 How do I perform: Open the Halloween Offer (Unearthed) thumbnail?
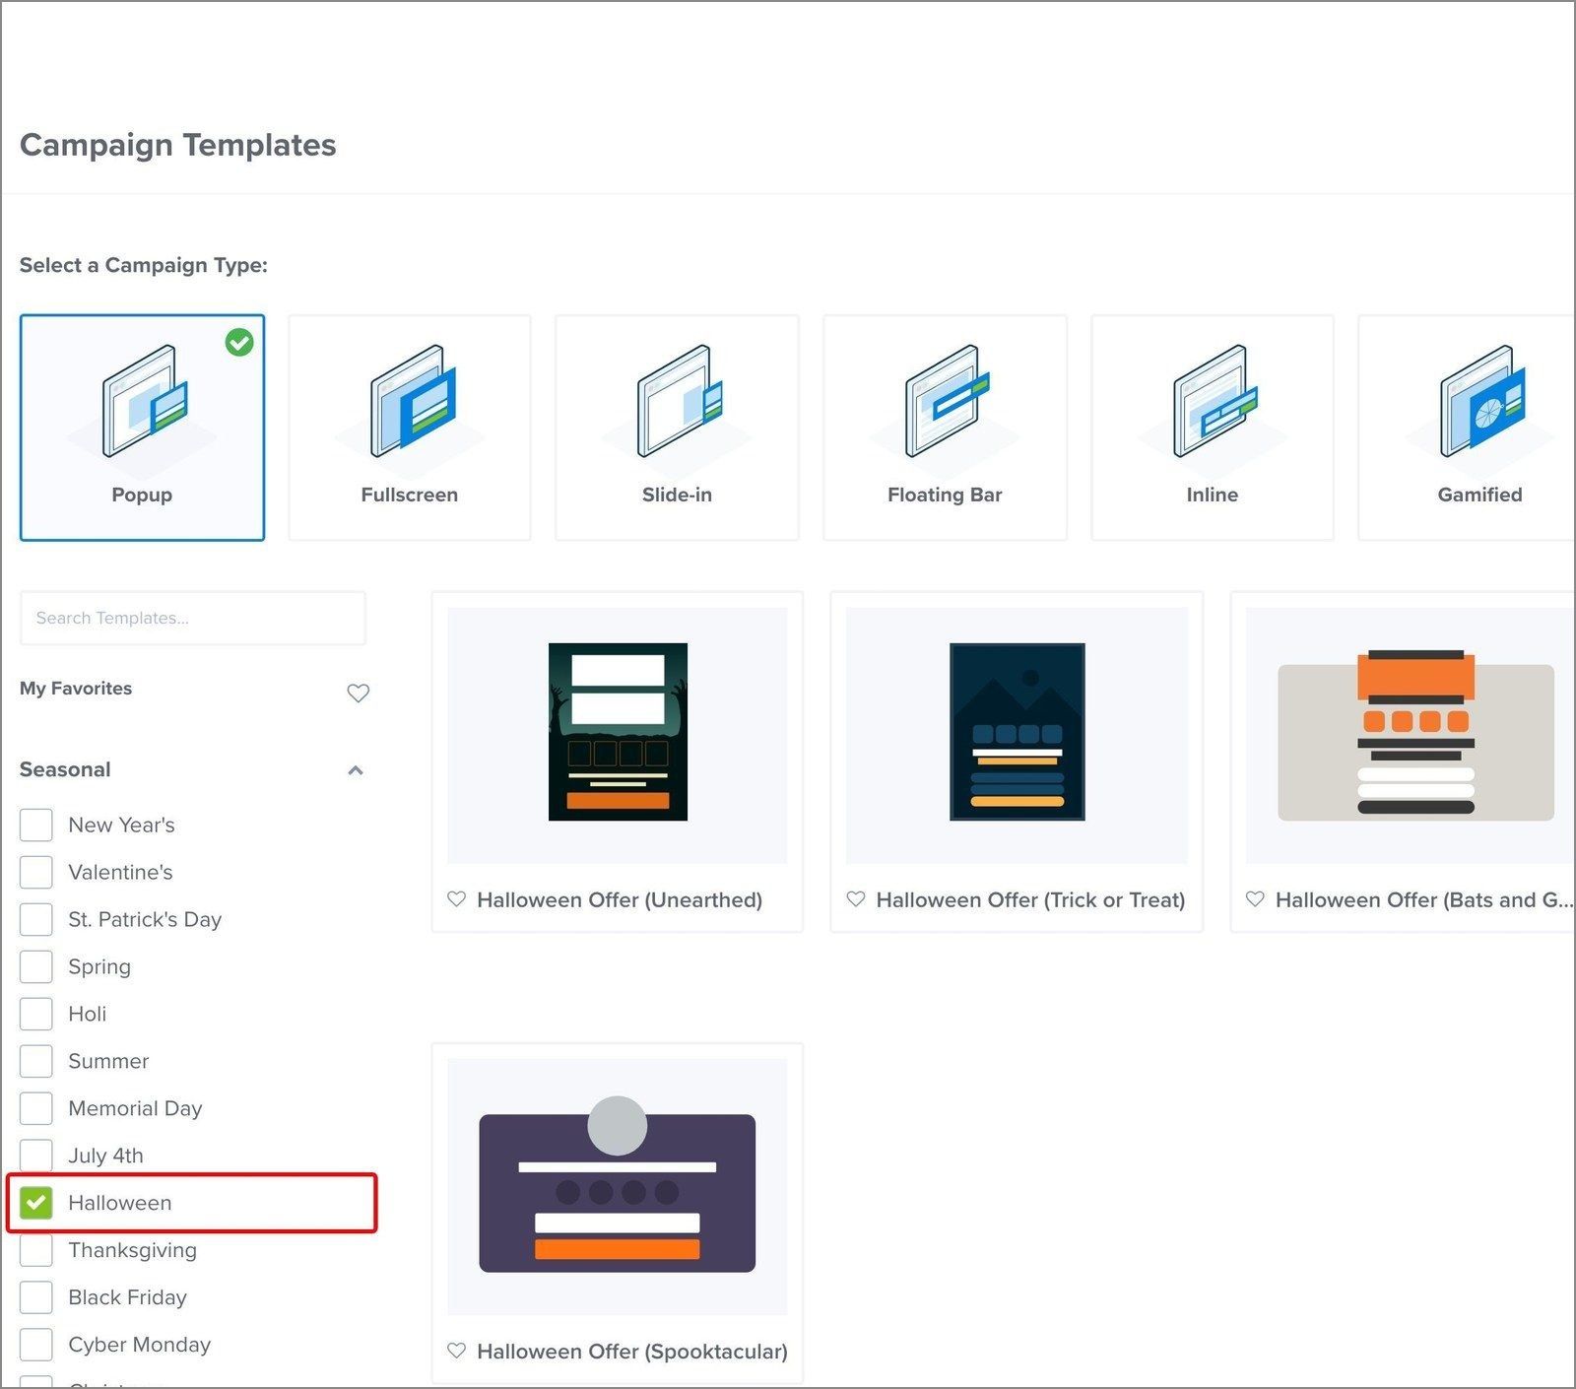click(x=618, y=735)
